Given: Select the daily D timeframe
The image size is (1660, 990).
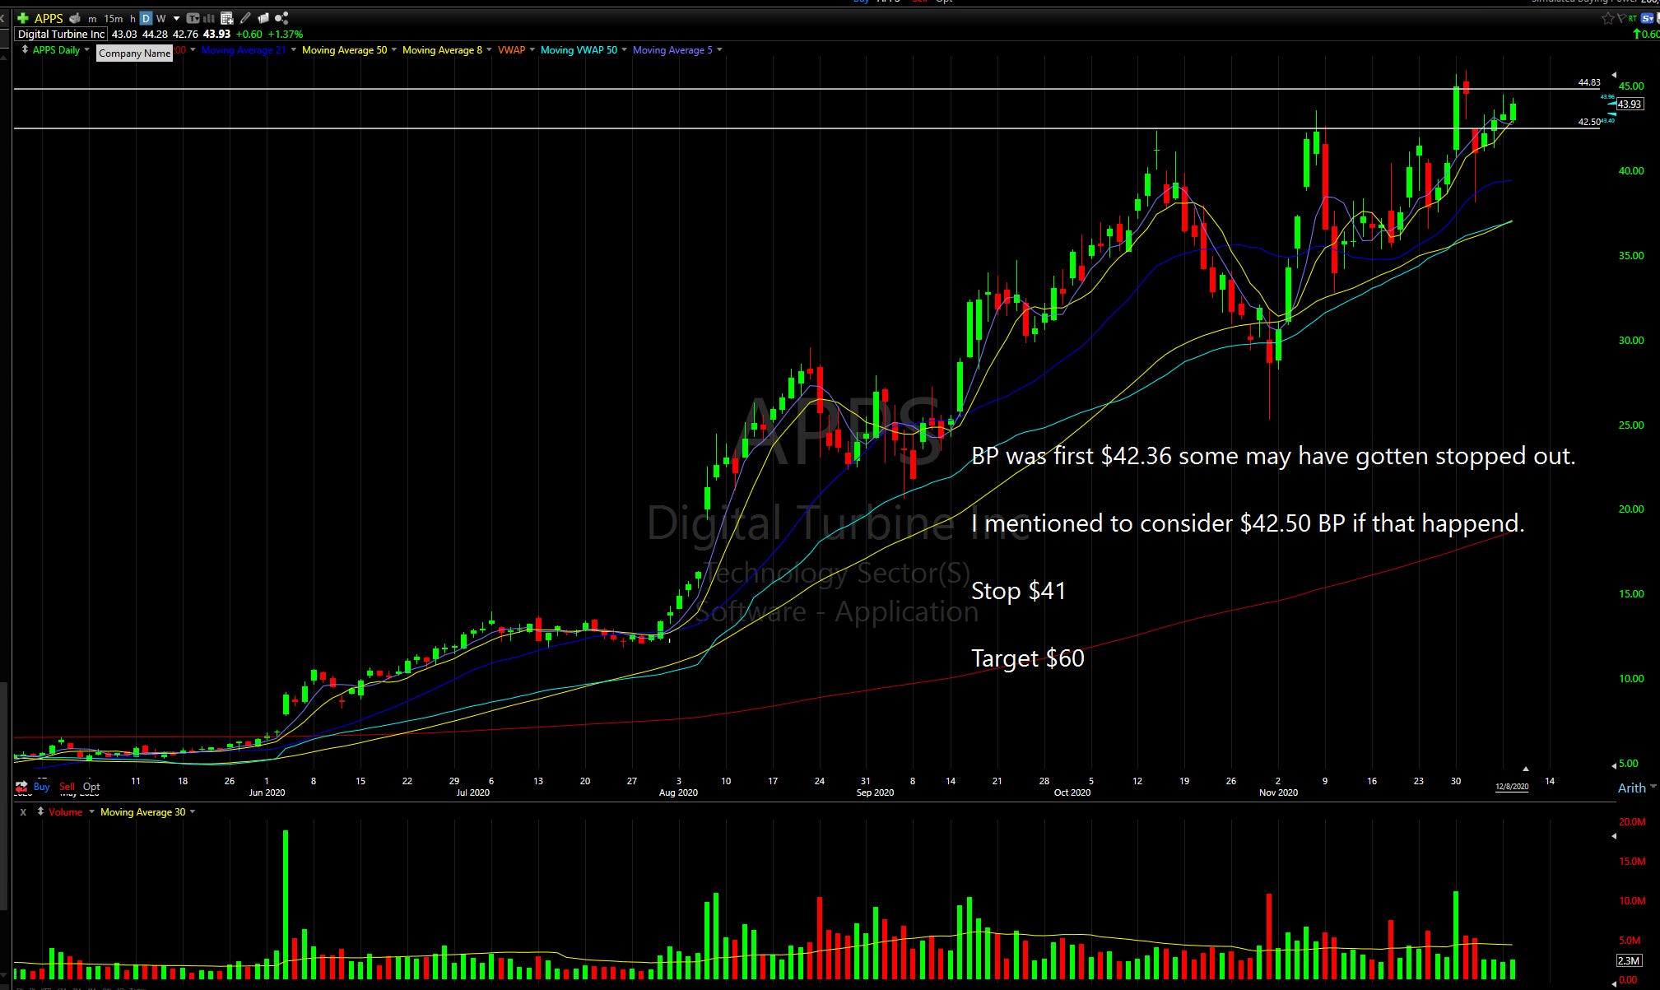Looking at the screenshot, I should click(x=146, y=18).
